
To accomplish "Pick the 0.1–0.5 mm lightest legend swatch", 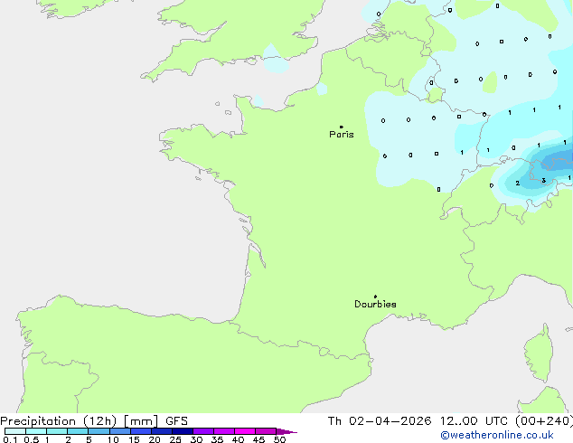I will pyautogui.click(x=15, y=431).
